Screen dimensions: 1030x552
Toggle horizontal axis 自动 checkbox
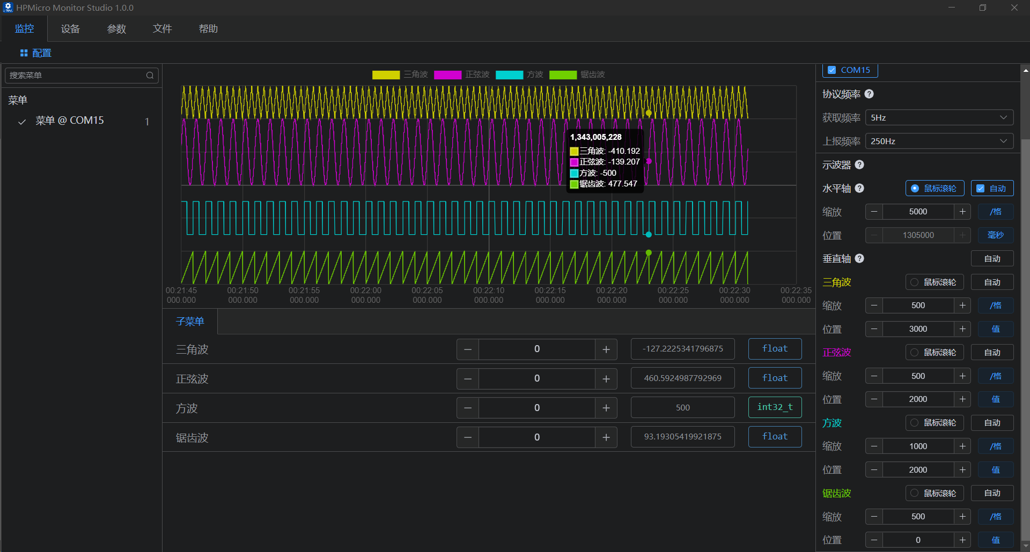click(x=980, y=189)
